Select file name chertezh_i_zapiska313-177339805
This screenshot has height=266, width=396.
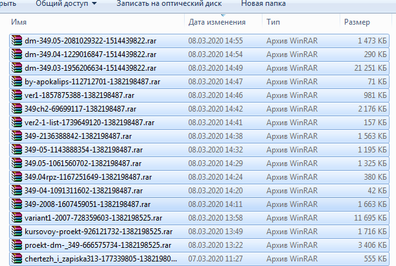100,260
